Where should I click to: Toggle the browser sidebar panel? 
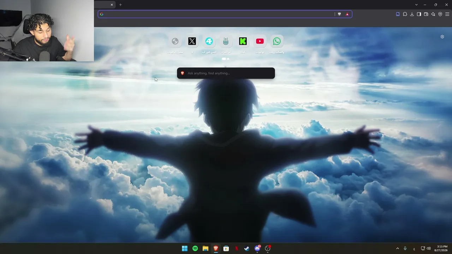pos(419,14)
